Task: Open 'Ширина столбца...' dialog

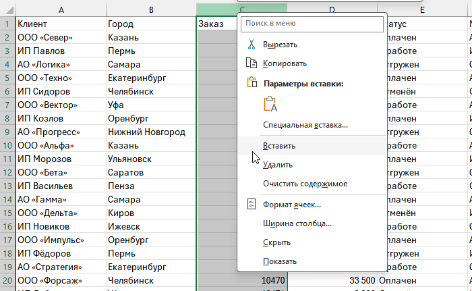Action: pos(297,223)
